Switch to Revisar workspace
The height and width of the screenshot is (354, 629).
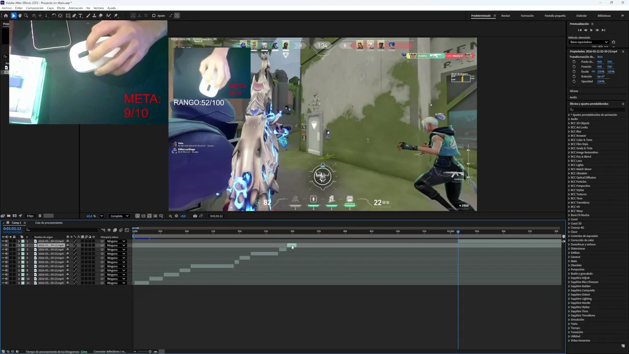click(x=506, y=16)
